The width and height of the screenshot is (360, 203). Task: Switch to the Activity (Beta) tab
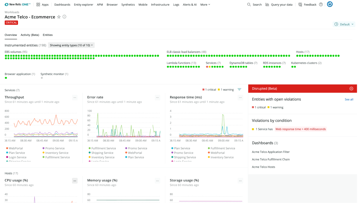tap(30, 35)
